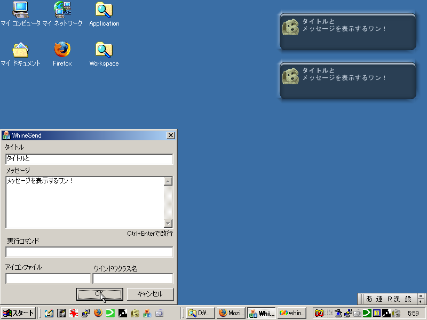The height and width of the screenshot is (320, 427).
Task: Click the message scrollbar track
Action: pos(168,202)
